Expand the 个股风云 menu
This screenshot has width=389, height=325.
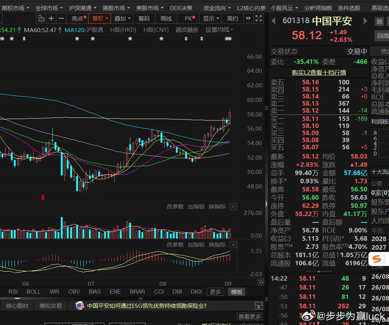coord(284,8)
